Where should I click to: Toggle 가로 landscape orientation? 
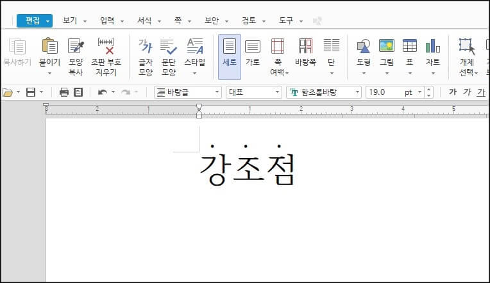click(253, 53)
